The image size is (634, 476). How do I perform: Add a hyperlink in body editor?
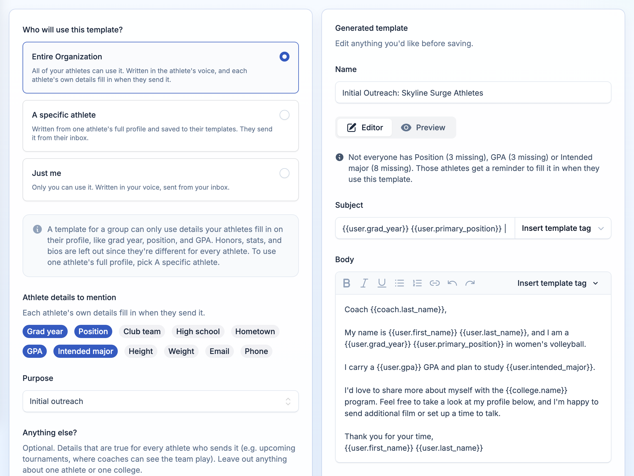[434, 283]
